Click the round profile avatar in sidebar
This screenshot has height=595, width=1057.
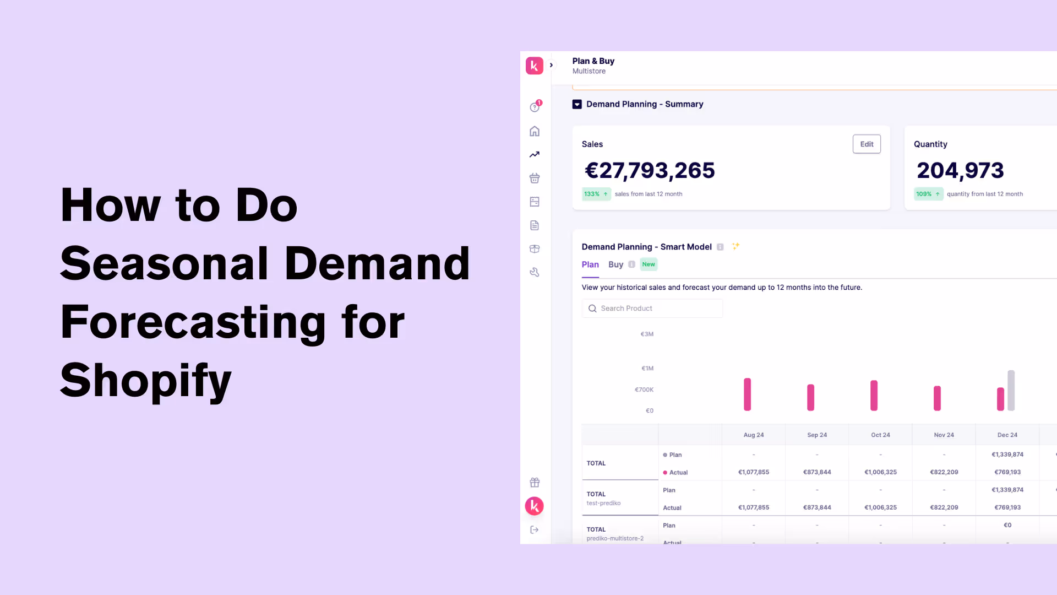point(534,506)
